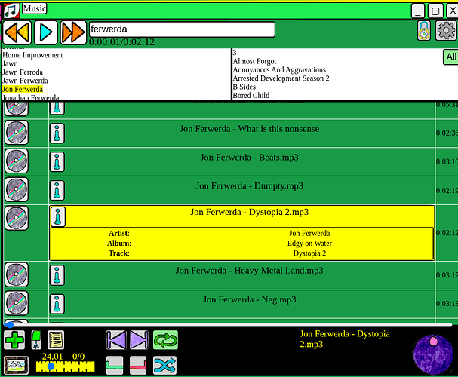Screen dimensions: 458x377
Task: Click now playing title Jon Ferwerda - Dystopia
Action: [344, 339]
